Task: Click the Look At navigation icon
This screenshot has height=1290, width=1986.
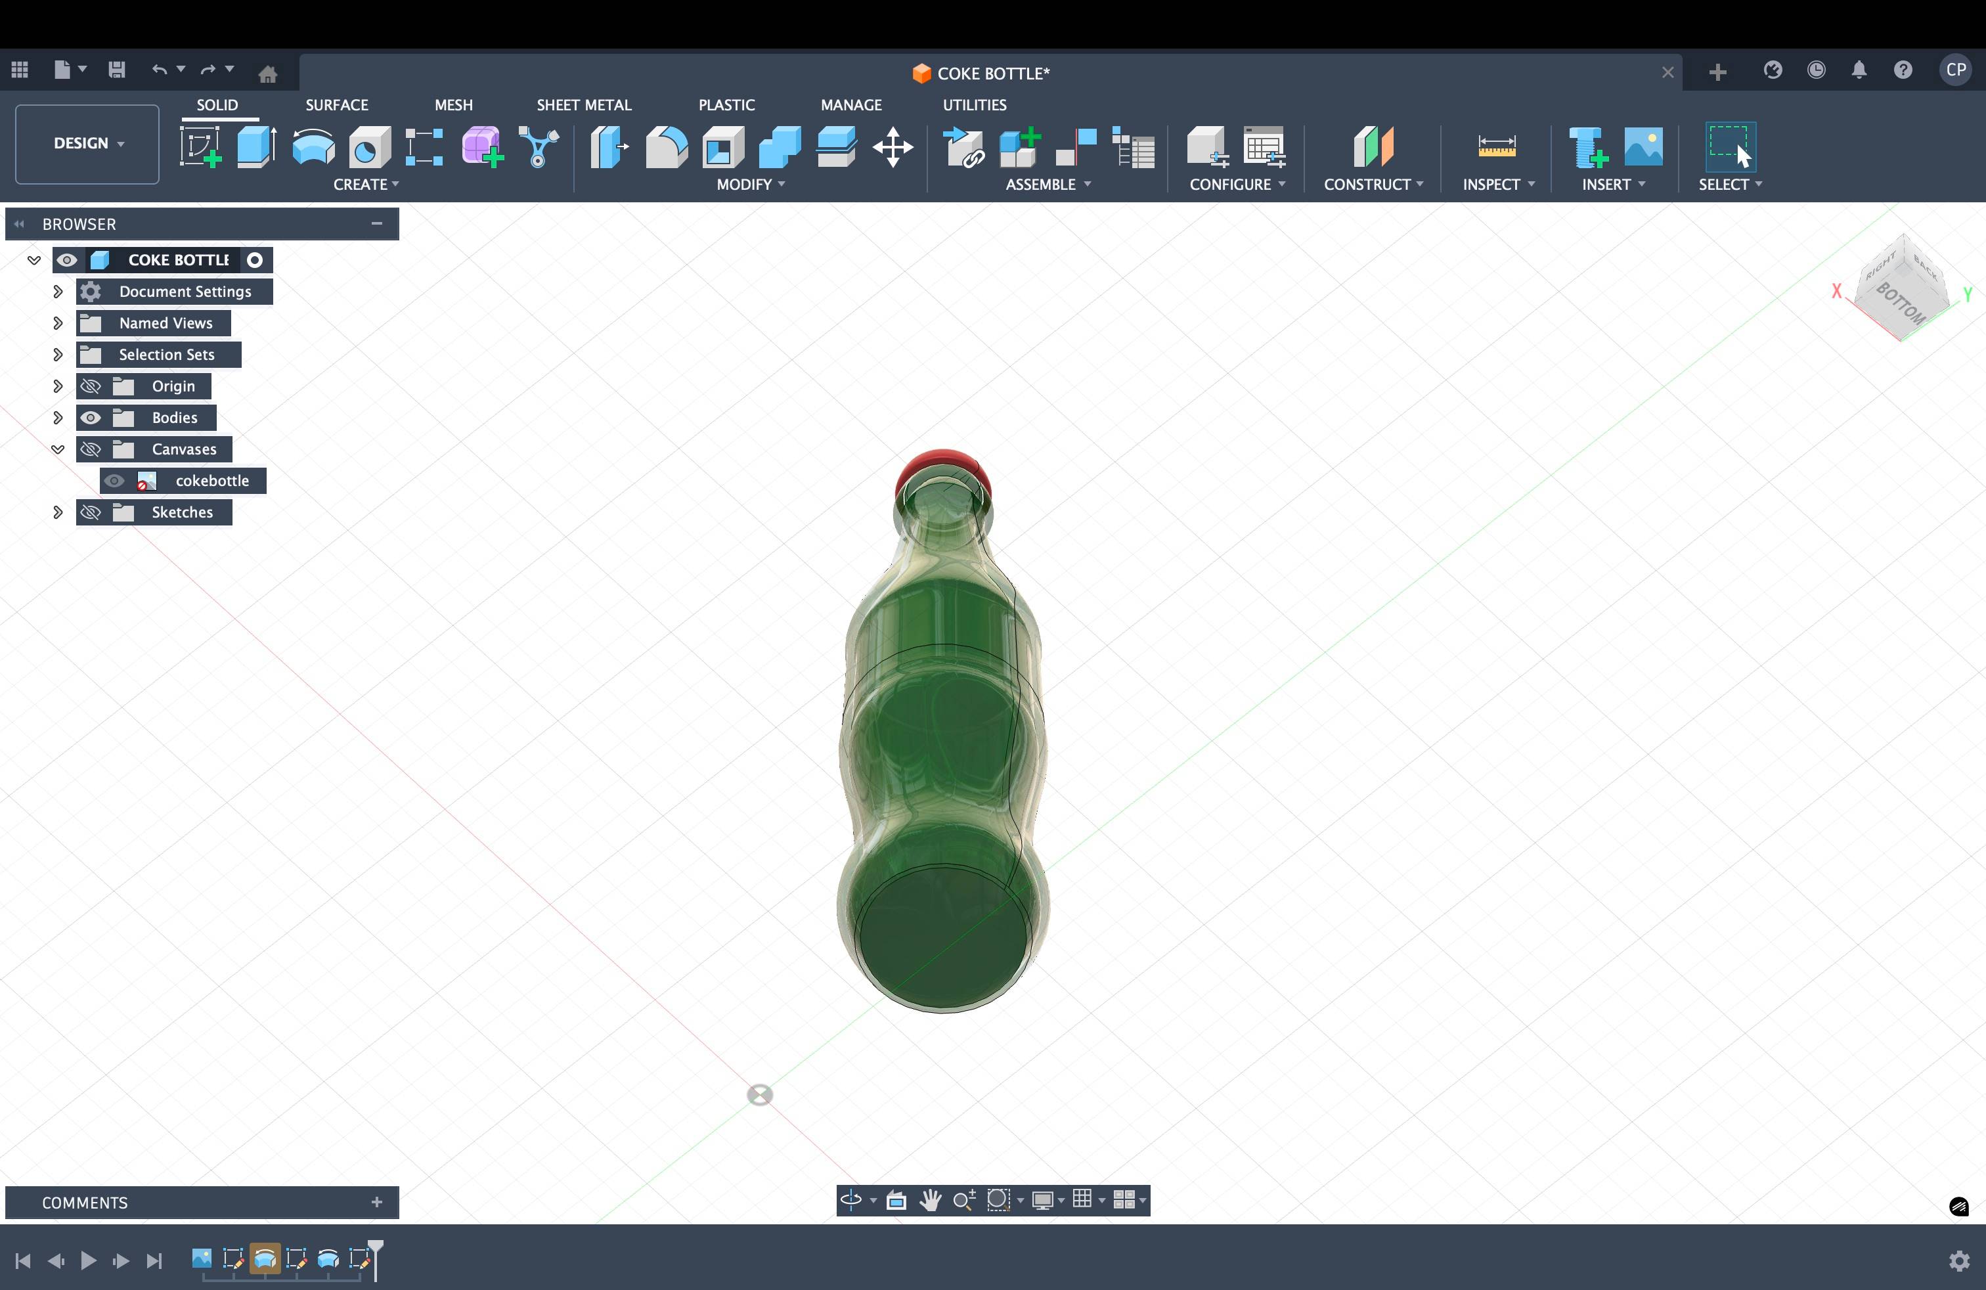Action: tap(896, 1200)
